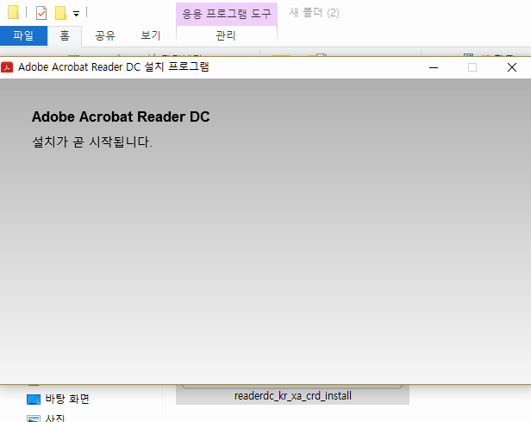This screenshot has height=422, width=531.
Task: Select 바탕 화면 in the navigation pane
Action: coord(67,399)
